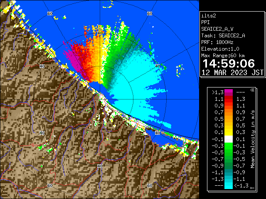Click the magenta >1.3 legend color swatch
Screen dimensions: 266x199
click(x=229, y=92)
